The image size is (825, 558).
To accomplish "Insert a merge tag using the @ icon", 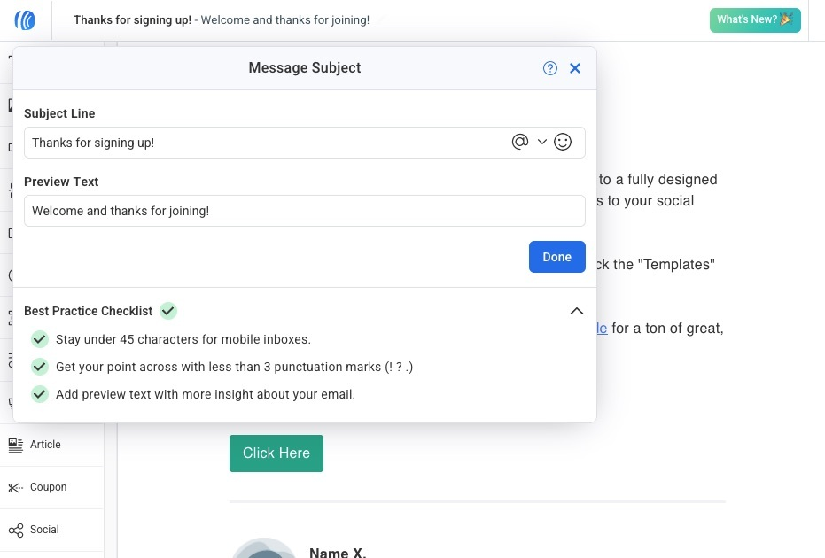I will tap(521, 142).
